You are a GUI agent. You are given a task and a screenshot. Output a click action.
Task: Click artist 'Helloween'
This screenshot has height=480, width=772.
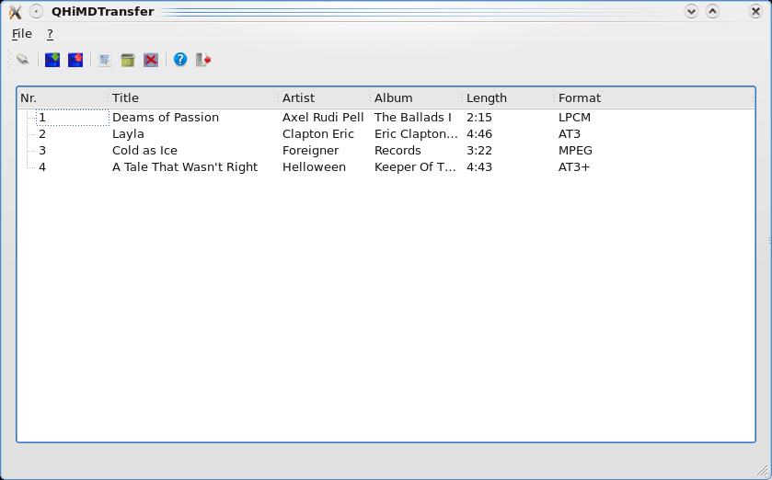coord(314,167)
